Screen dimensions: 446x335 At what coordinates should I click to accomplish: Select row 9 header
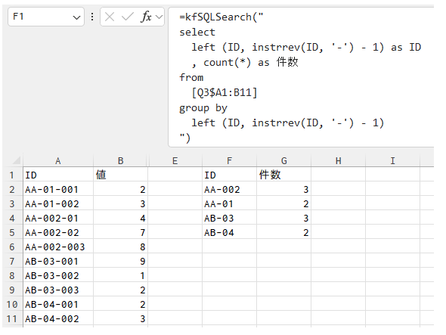[12, 290]
